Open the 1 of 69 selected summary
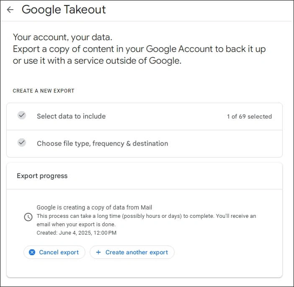 point(249,116)
